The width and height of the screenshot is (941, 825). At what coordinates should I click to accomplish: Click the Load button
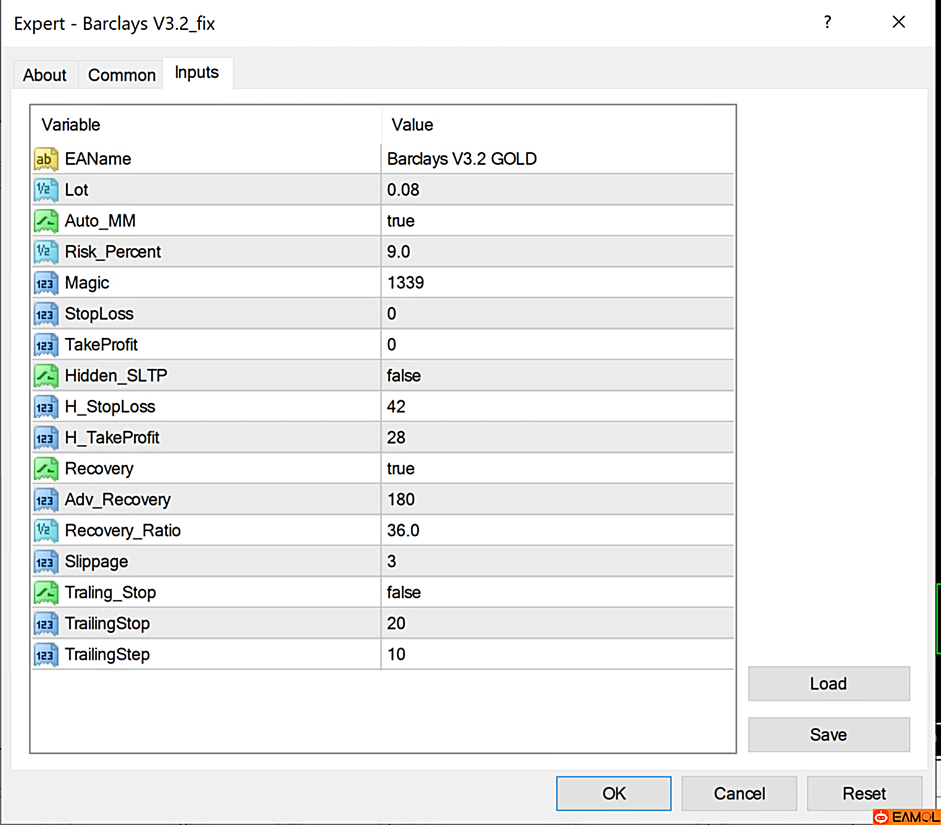[828, 684]
